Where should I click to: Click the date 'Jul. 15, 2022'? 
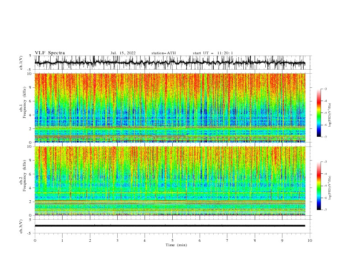coord(123,53)
